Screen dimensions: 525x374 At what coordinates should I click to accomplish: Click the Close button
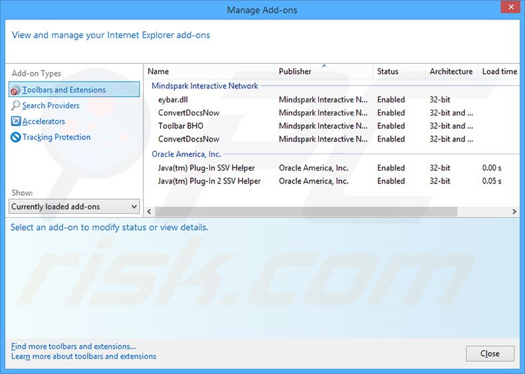[x=490, y=353]
